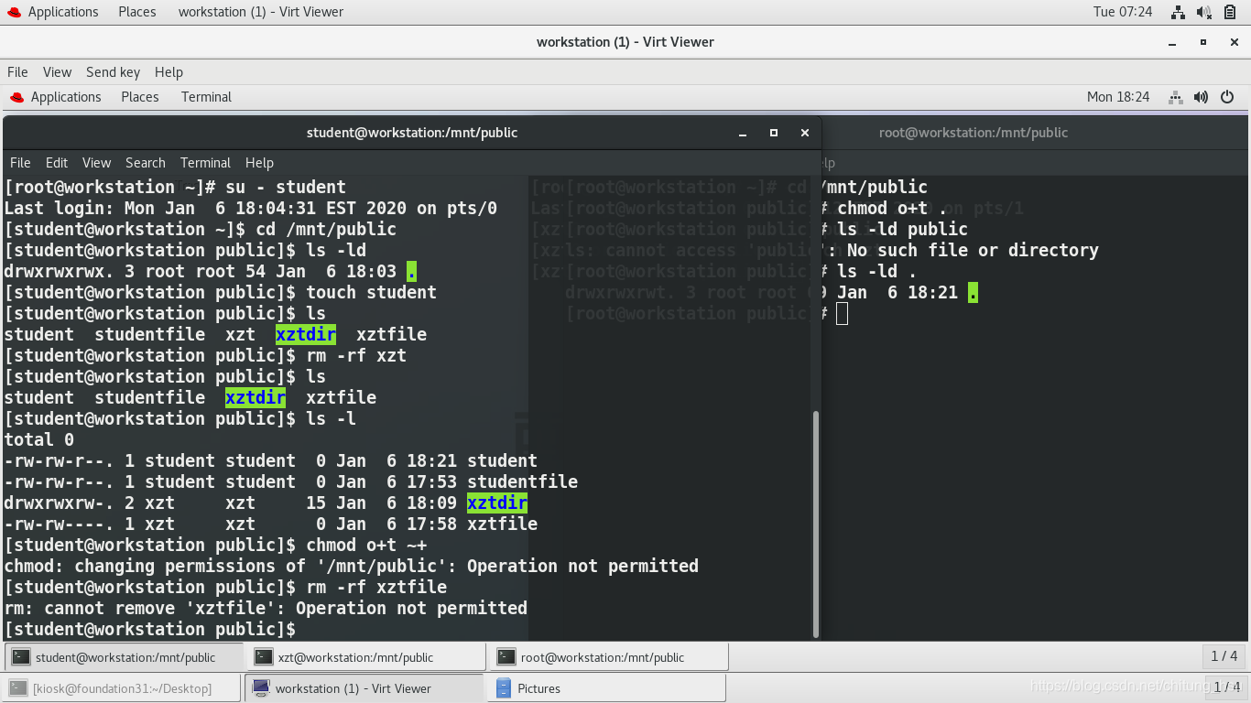Click host network icon in top bar
Screen dimensions: 1251x703
click(1178, 12)
